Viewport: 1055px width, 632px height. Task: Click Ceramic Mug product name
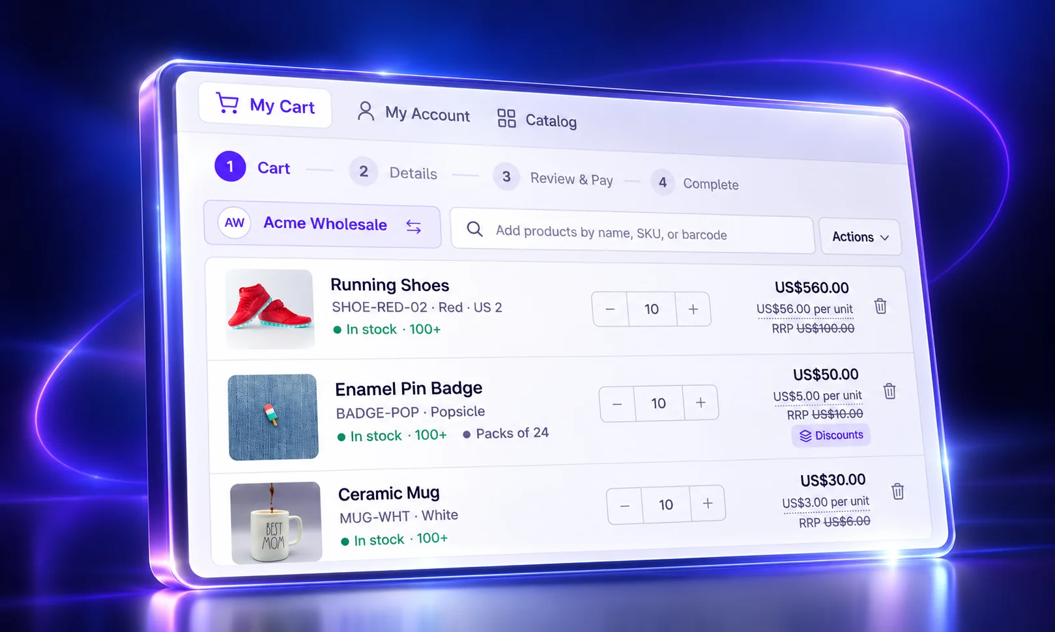(x=389, y=493)
